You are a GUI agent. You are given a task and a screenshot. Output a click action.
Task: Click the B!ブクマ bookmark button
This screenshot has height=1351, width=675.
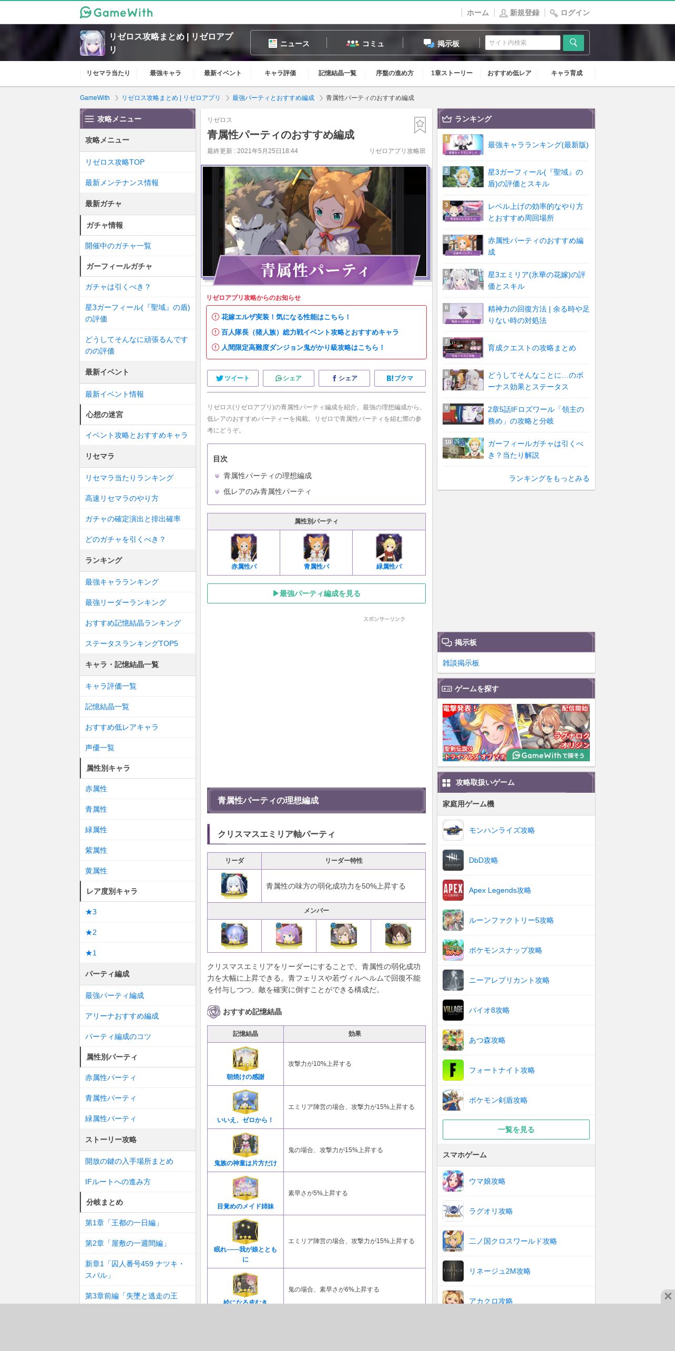(400, 378)
